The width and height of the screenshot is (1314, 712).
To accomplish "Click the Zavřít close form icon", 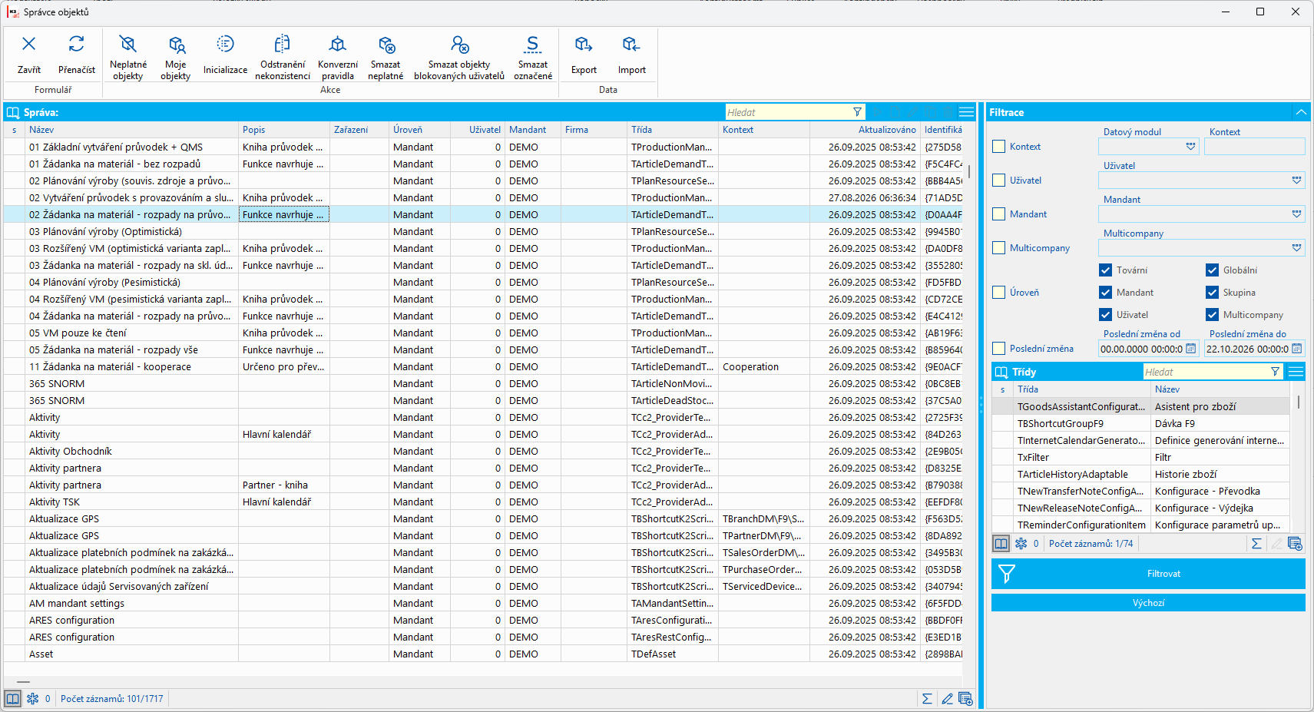I will [x=29, y=45].
